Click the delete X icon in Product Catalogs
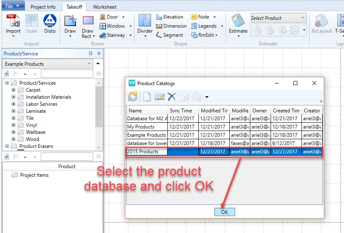 (172, 97)
